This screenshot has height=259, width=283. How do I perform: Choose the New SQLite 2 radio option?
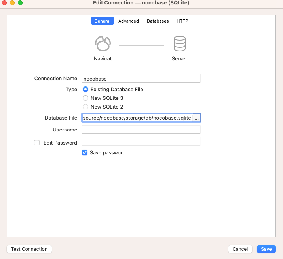[85, 107]
